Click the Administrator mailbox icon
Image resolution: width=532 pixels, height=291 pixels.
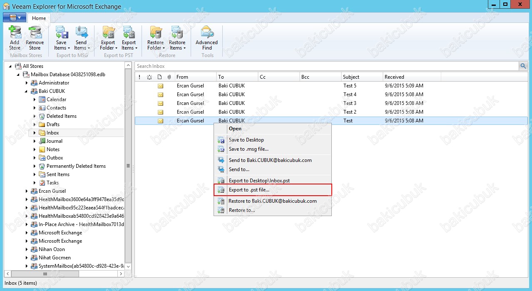click(34, 83)
